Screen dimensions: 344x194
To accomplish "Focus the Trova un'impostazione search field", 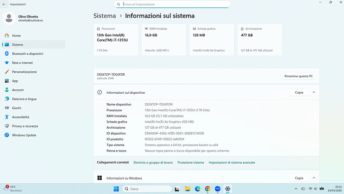I will click(x=172, y=4).
